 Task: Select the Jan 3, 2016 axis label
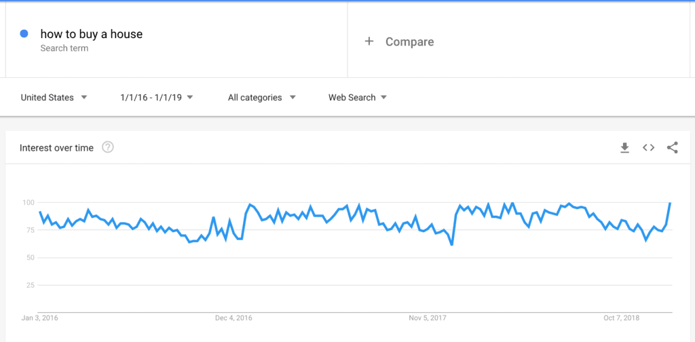39,318
